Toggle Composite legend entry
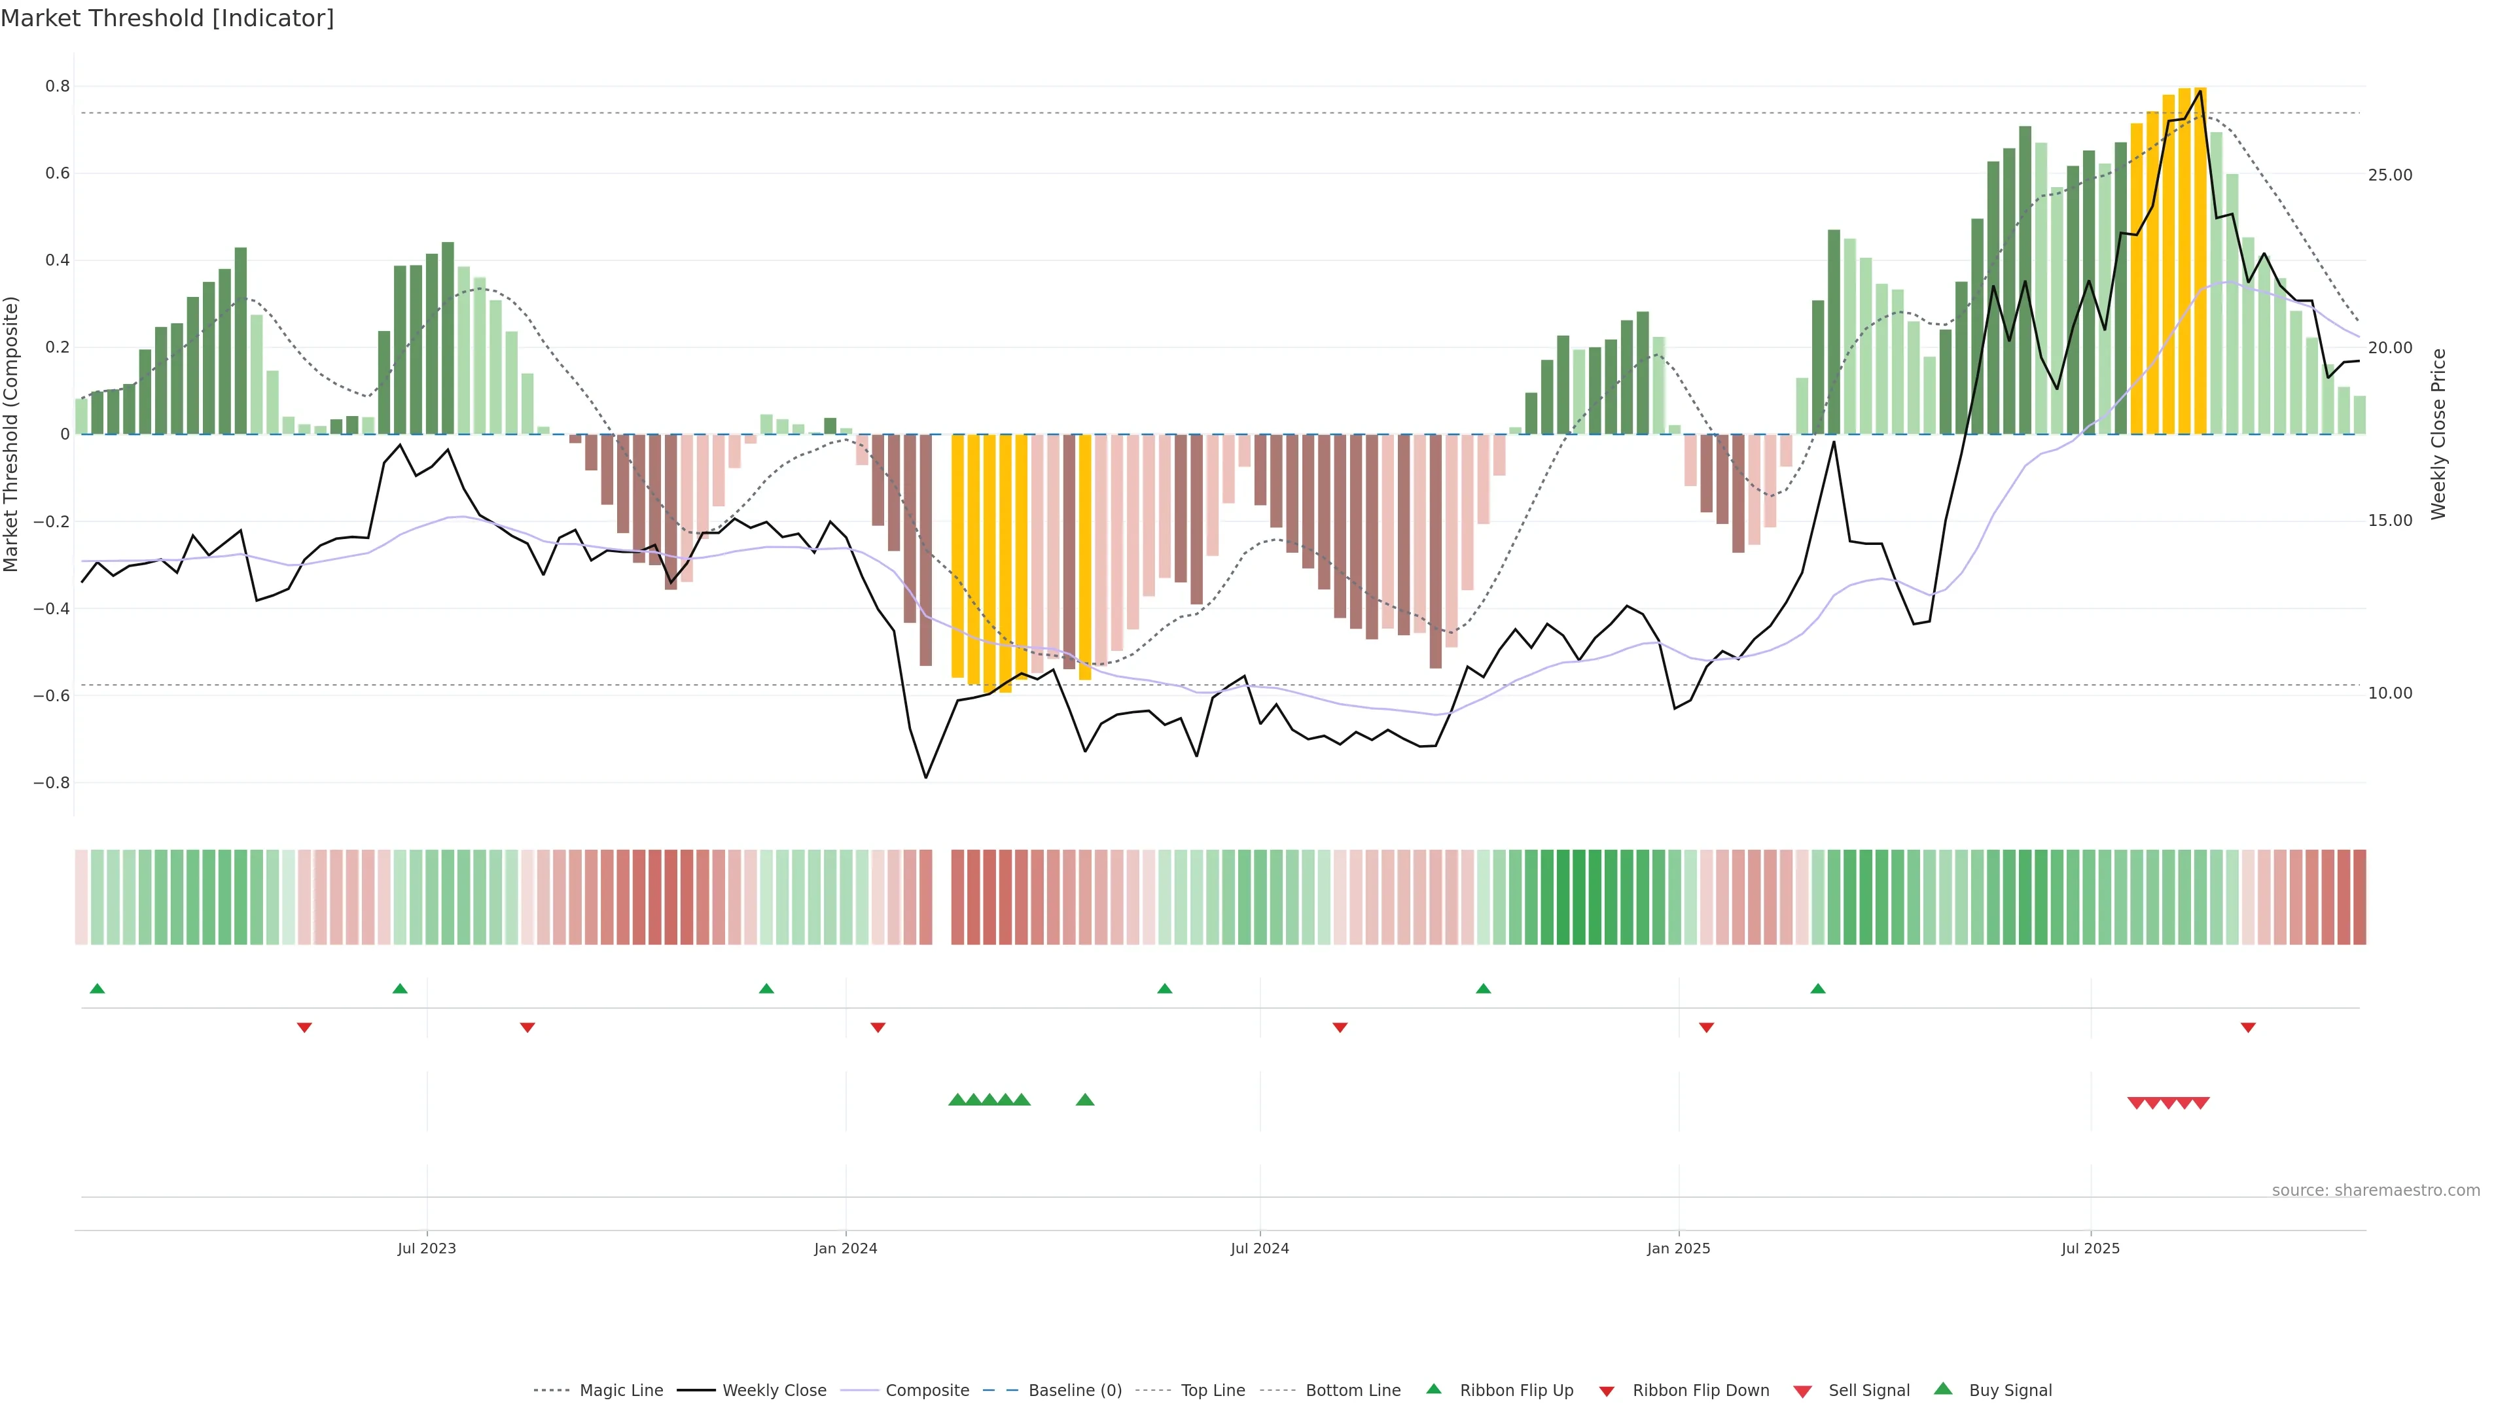2513x1413 pixels. click(927, 1391)
